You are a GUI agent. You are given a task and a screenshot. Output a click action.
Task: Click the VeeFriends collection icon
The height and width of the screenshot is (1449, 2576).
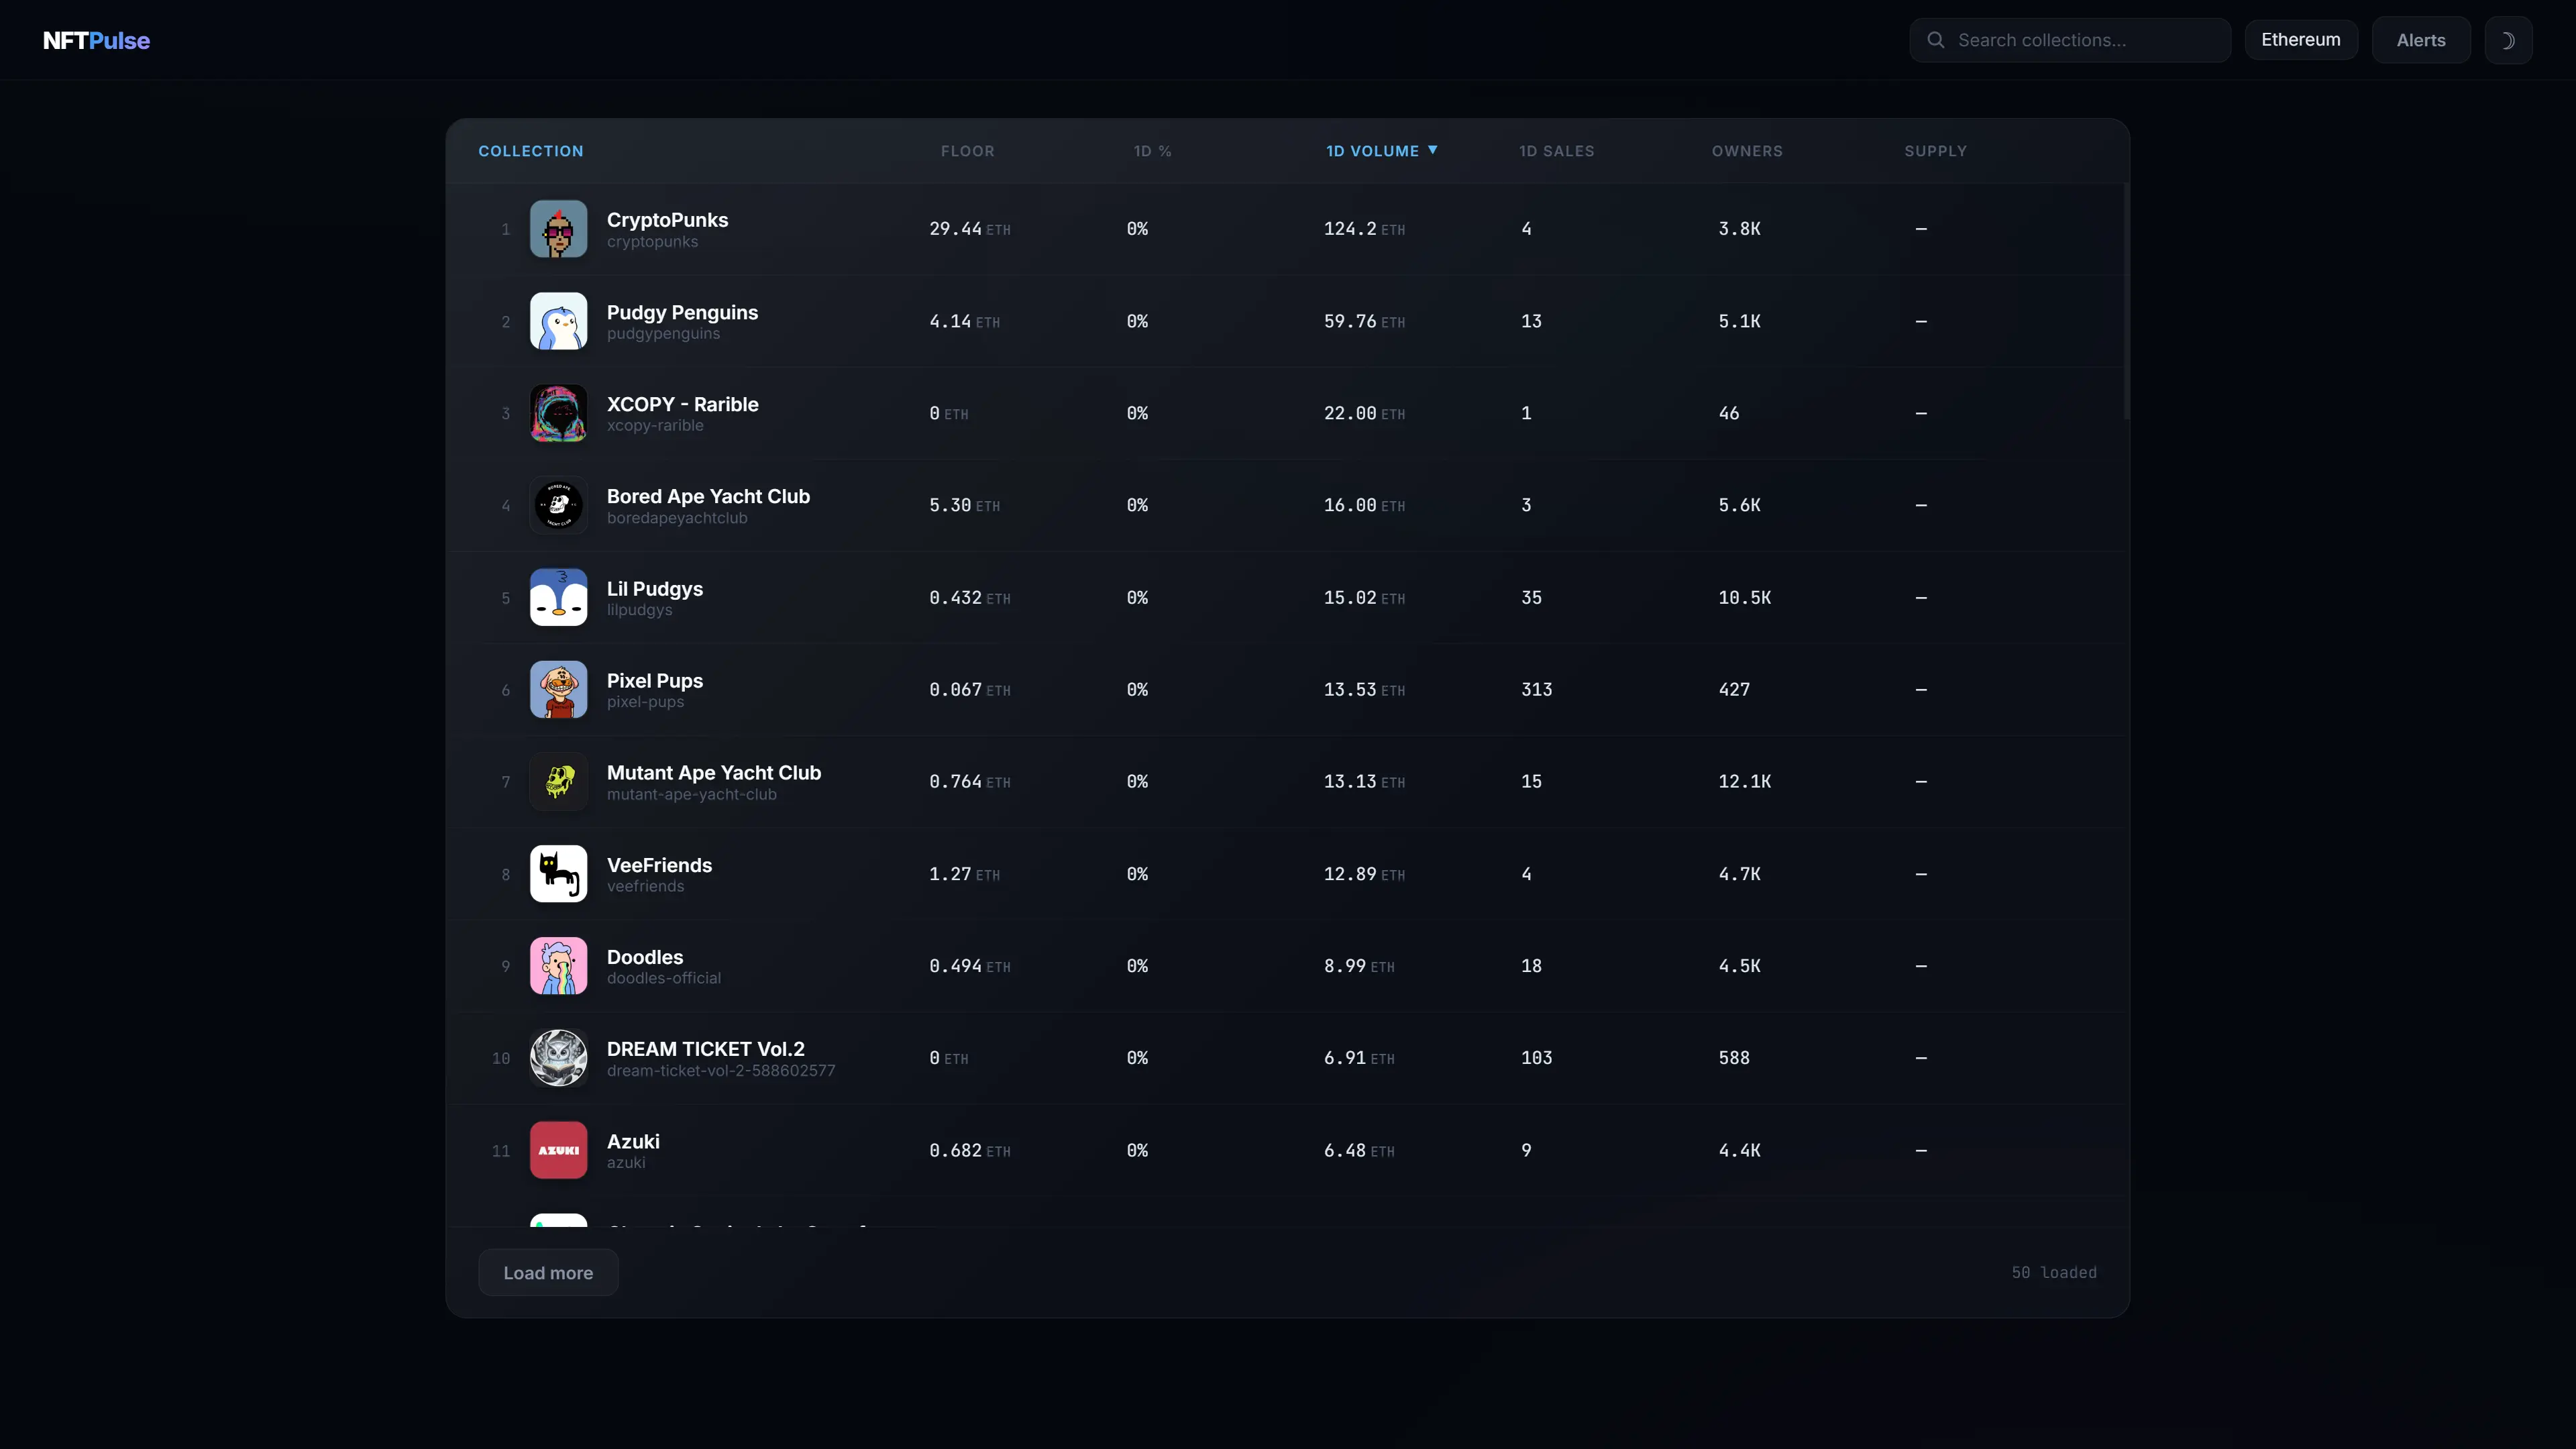pos(558,873)
